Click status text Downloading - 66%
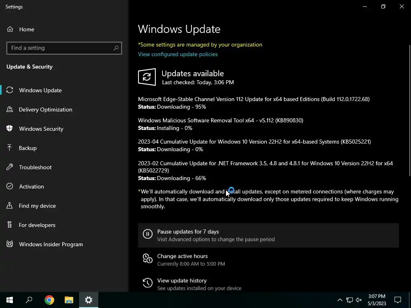The image size is (411, 308). pyautogui.click(x=181, y=178)
